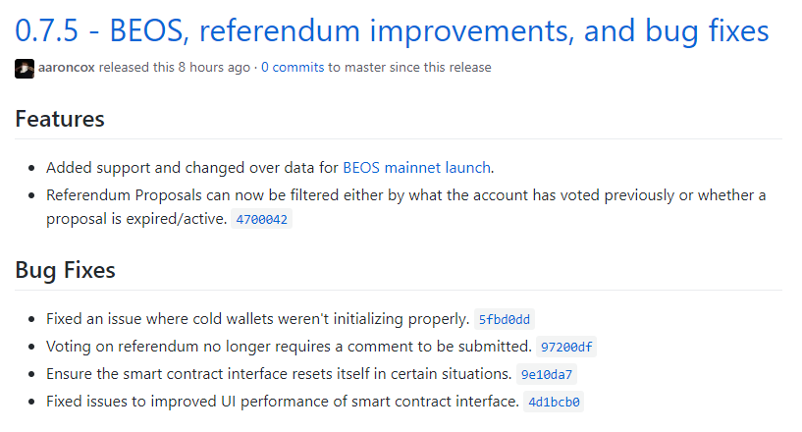802x432 pixels.
Task: Click the Features section heading
Action: (x=60, y=119)
